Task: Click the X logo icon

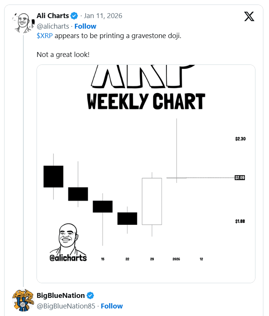Action: (249, 16)
